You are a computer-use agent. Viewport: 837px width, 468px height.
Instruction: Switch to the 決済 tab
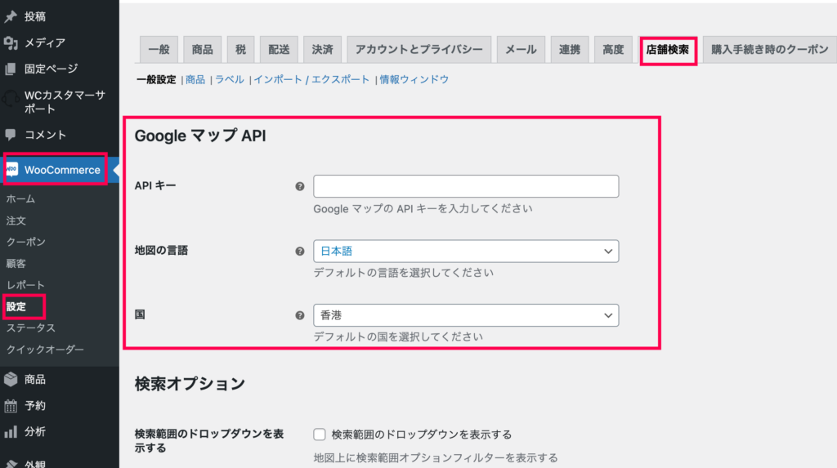[322, 50]
